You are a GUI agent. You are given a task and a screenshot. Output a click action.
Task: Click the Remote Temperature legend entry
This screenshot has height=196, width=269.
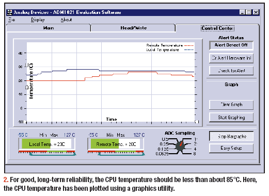[170, 45]
